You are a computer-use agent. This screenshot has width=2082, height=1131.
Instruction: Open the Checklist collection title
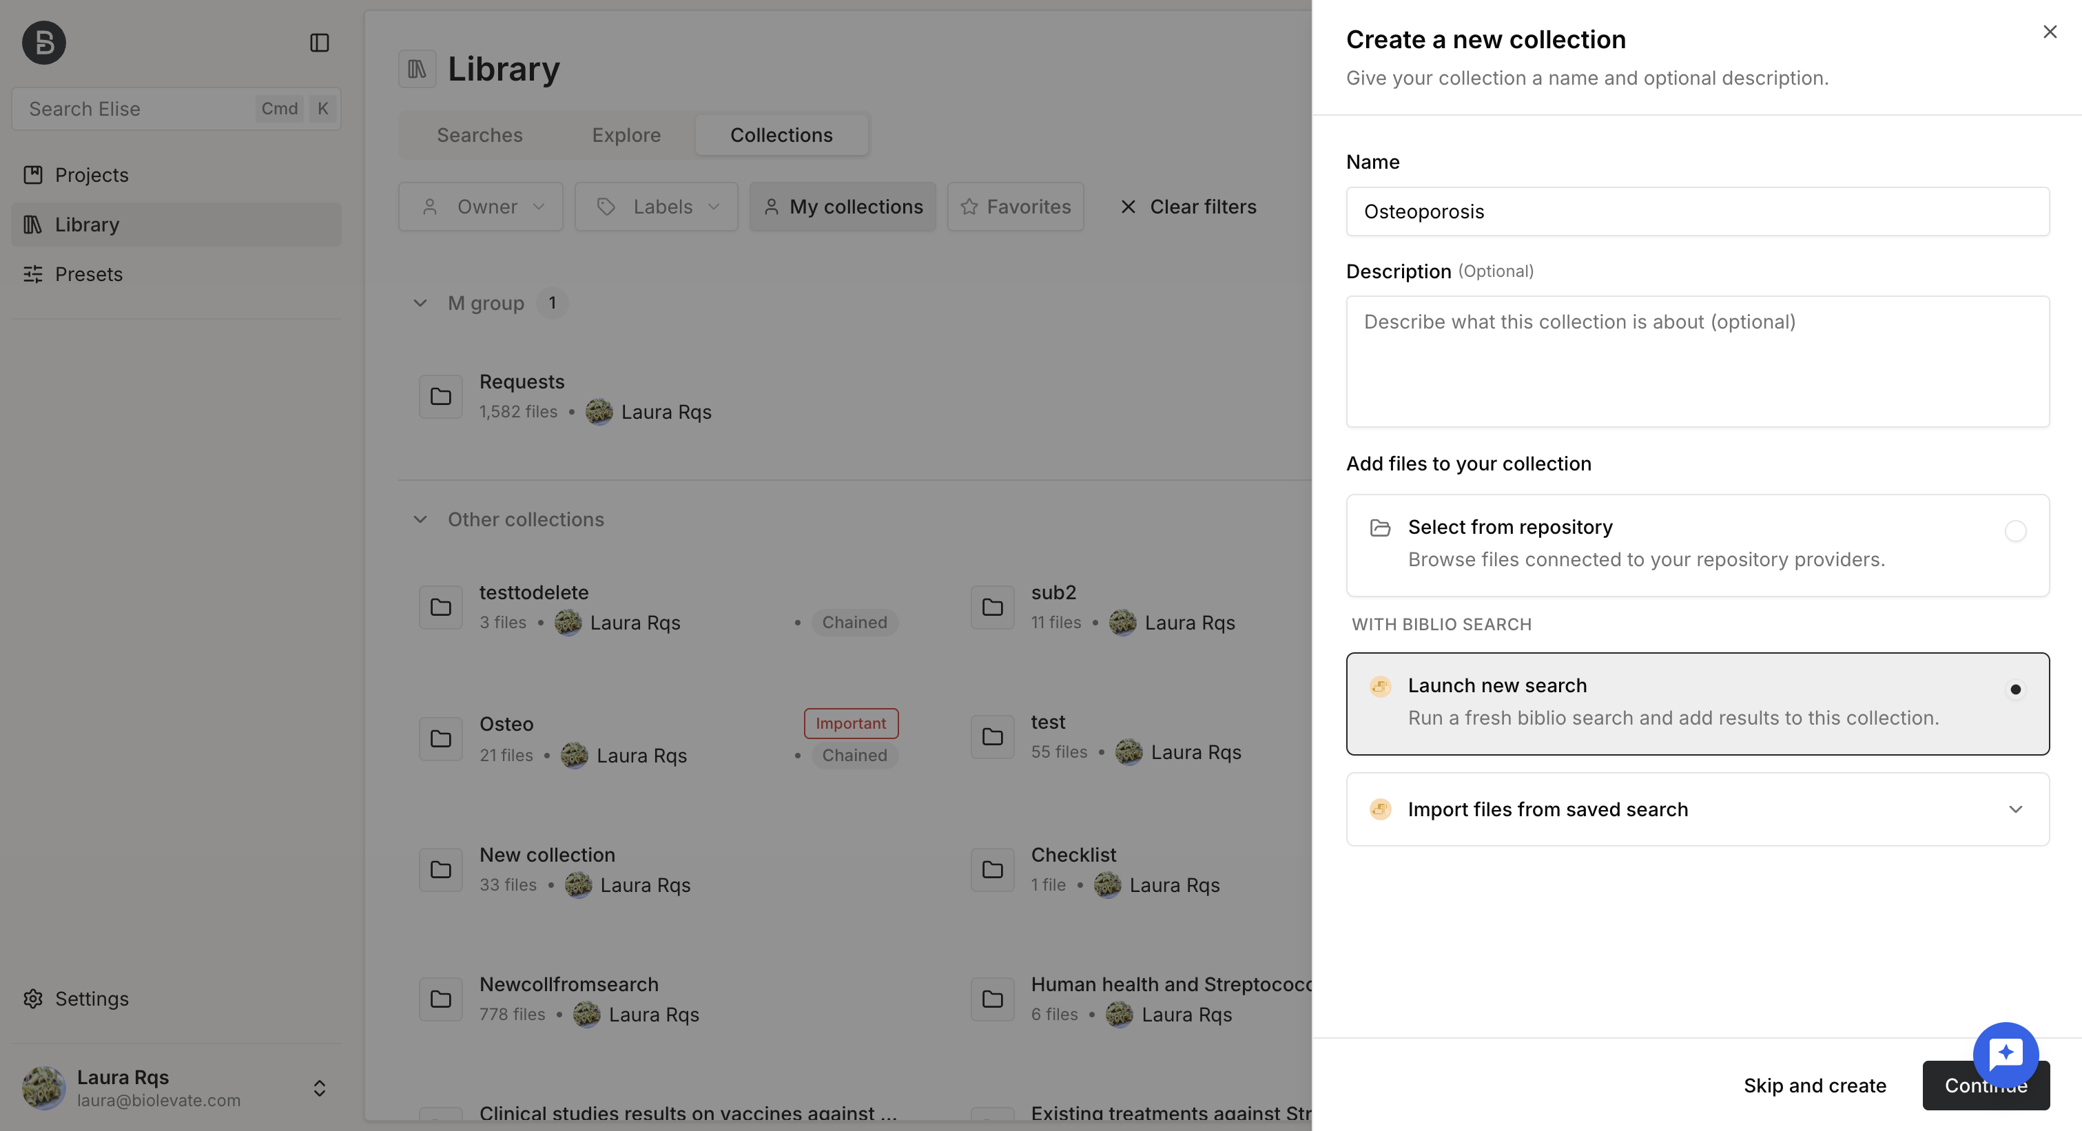point(1073,855)
